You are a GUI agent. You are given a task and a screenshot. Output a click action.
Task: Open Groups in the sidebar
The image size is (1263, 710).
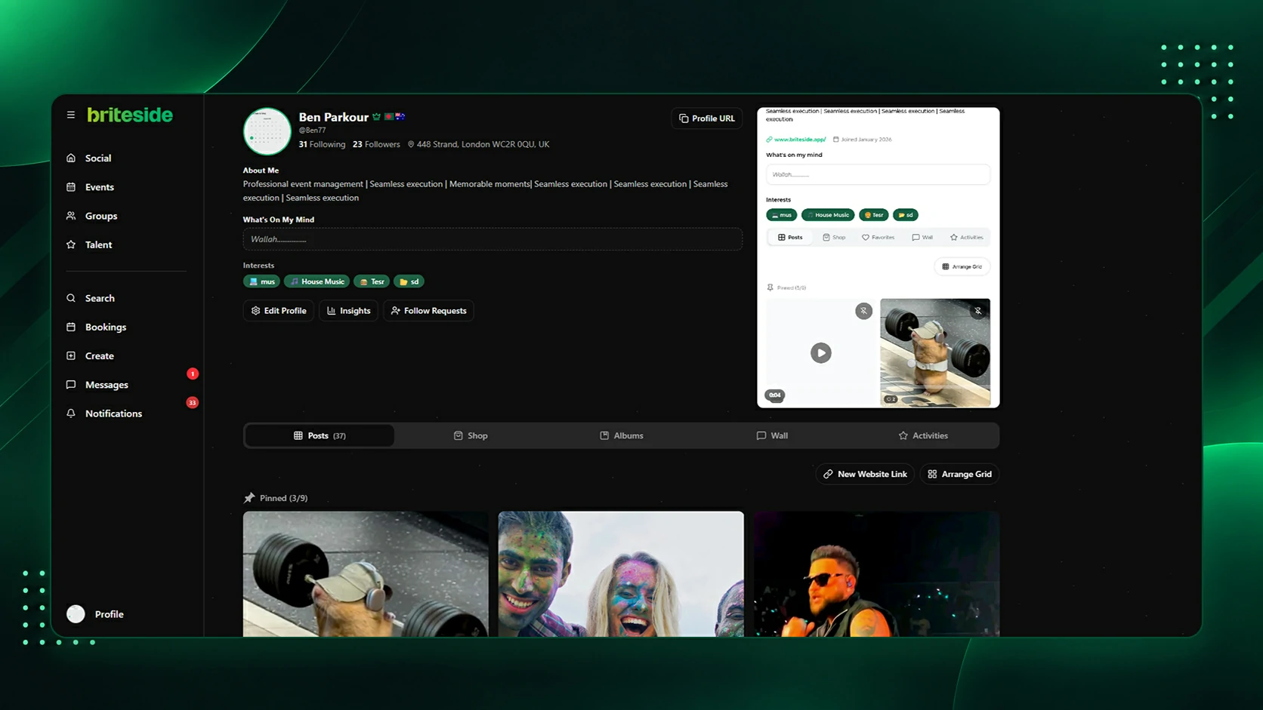(91, 216)
